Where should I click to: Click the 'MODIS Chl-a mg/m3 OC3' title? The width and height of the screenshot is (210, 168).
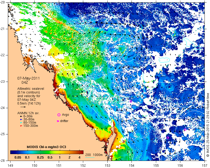tap(46, 147)
